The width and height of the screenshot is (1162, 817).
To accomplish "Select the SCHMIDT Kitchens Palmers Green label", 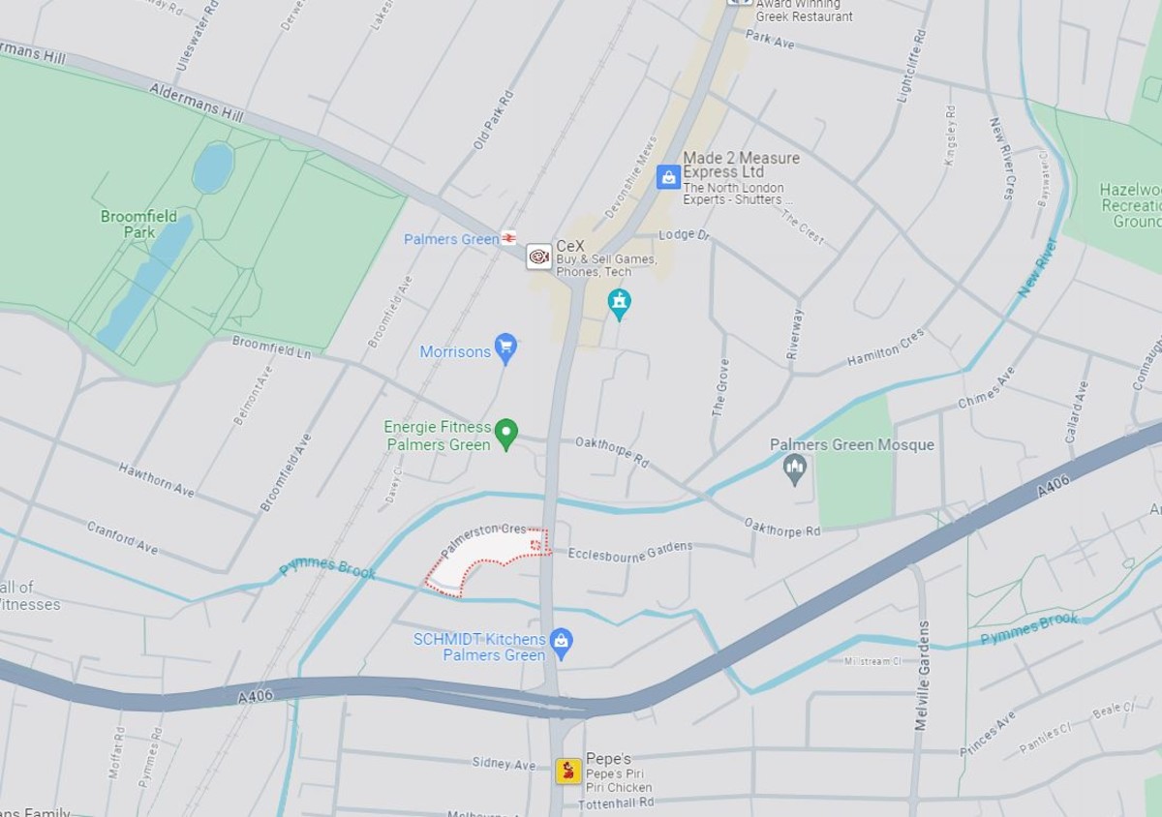I will (x=479, y=647).
